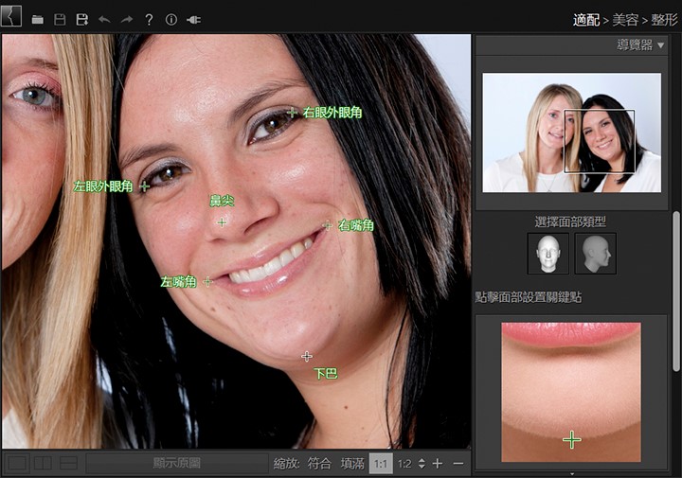Viewport: 682px width, 478px height.
Task: Open the 1:2 zoom ratio stepper
Action: pyautogui.click(x=420, y=464)
